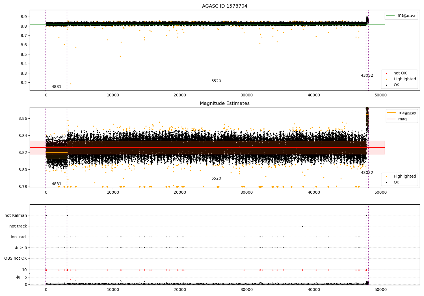
Task: Click the 'not track' row label
Action: point(18,226)
